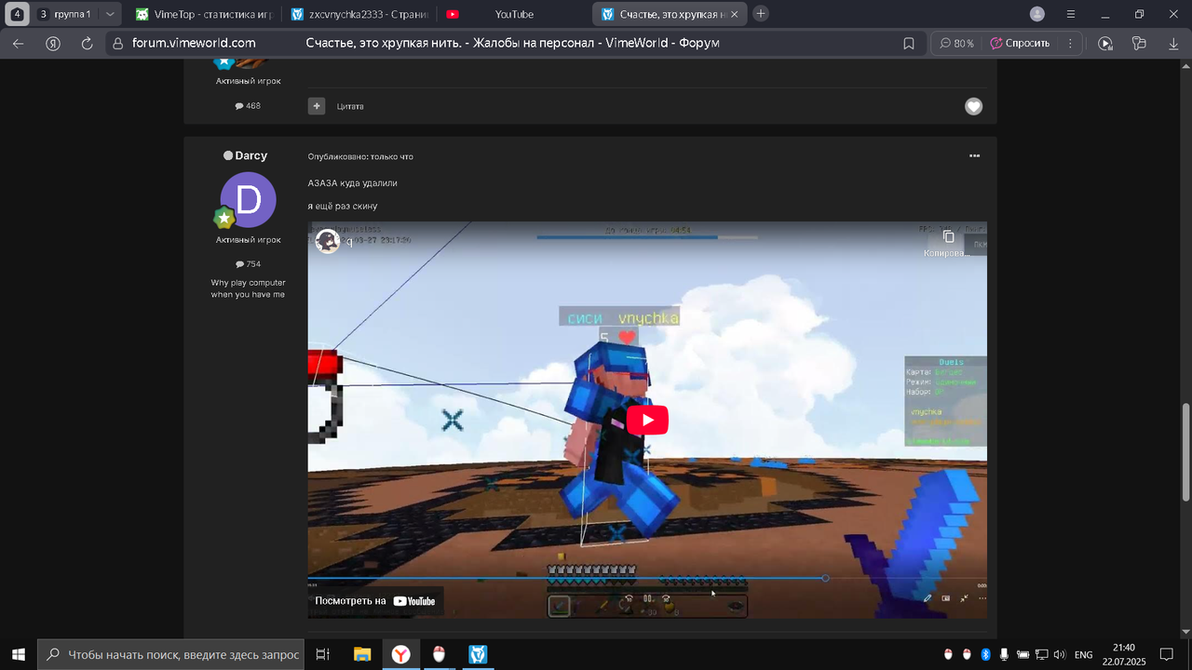Open the browser toolbar icon left of downloads
Image resolution: width=1192 pixels, height=670 pixels.
(1139, 43)
